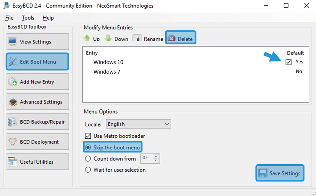
Task: Toggle the Default checkbox for Windows 10
Action: tap(289, 62)
